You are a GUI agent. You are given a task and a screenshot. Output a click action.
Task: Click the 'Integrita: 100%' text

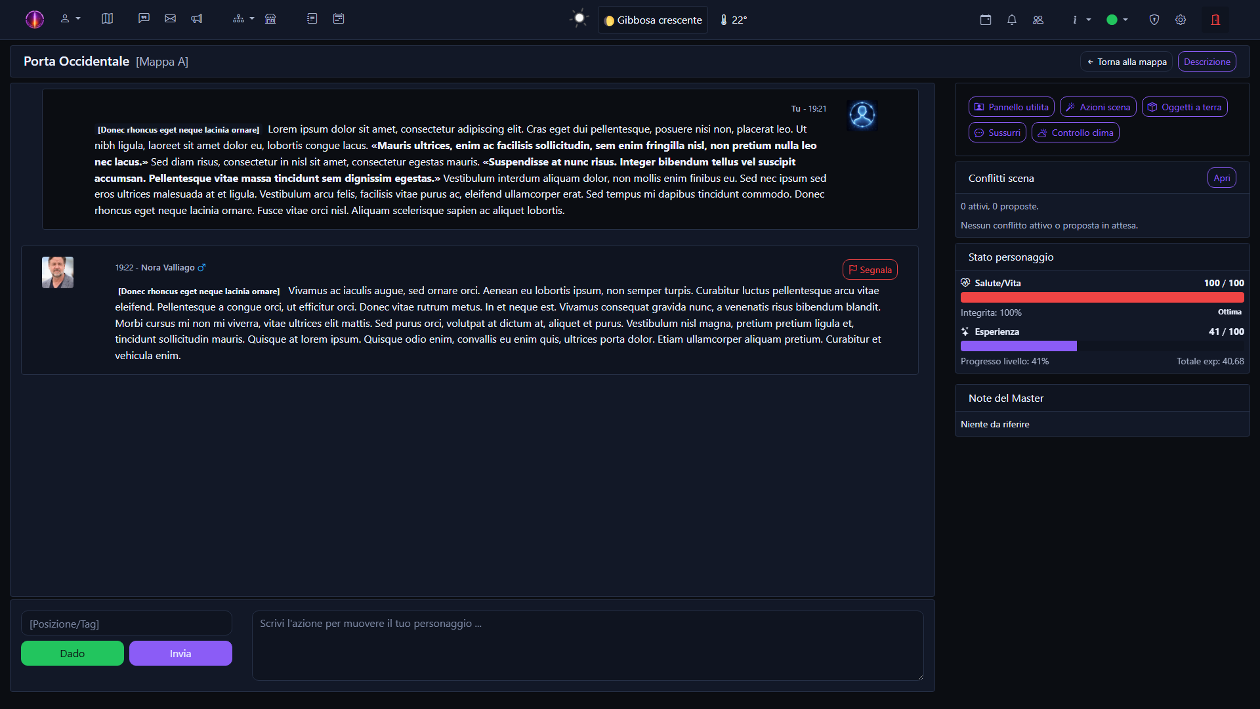coord(991,312)
